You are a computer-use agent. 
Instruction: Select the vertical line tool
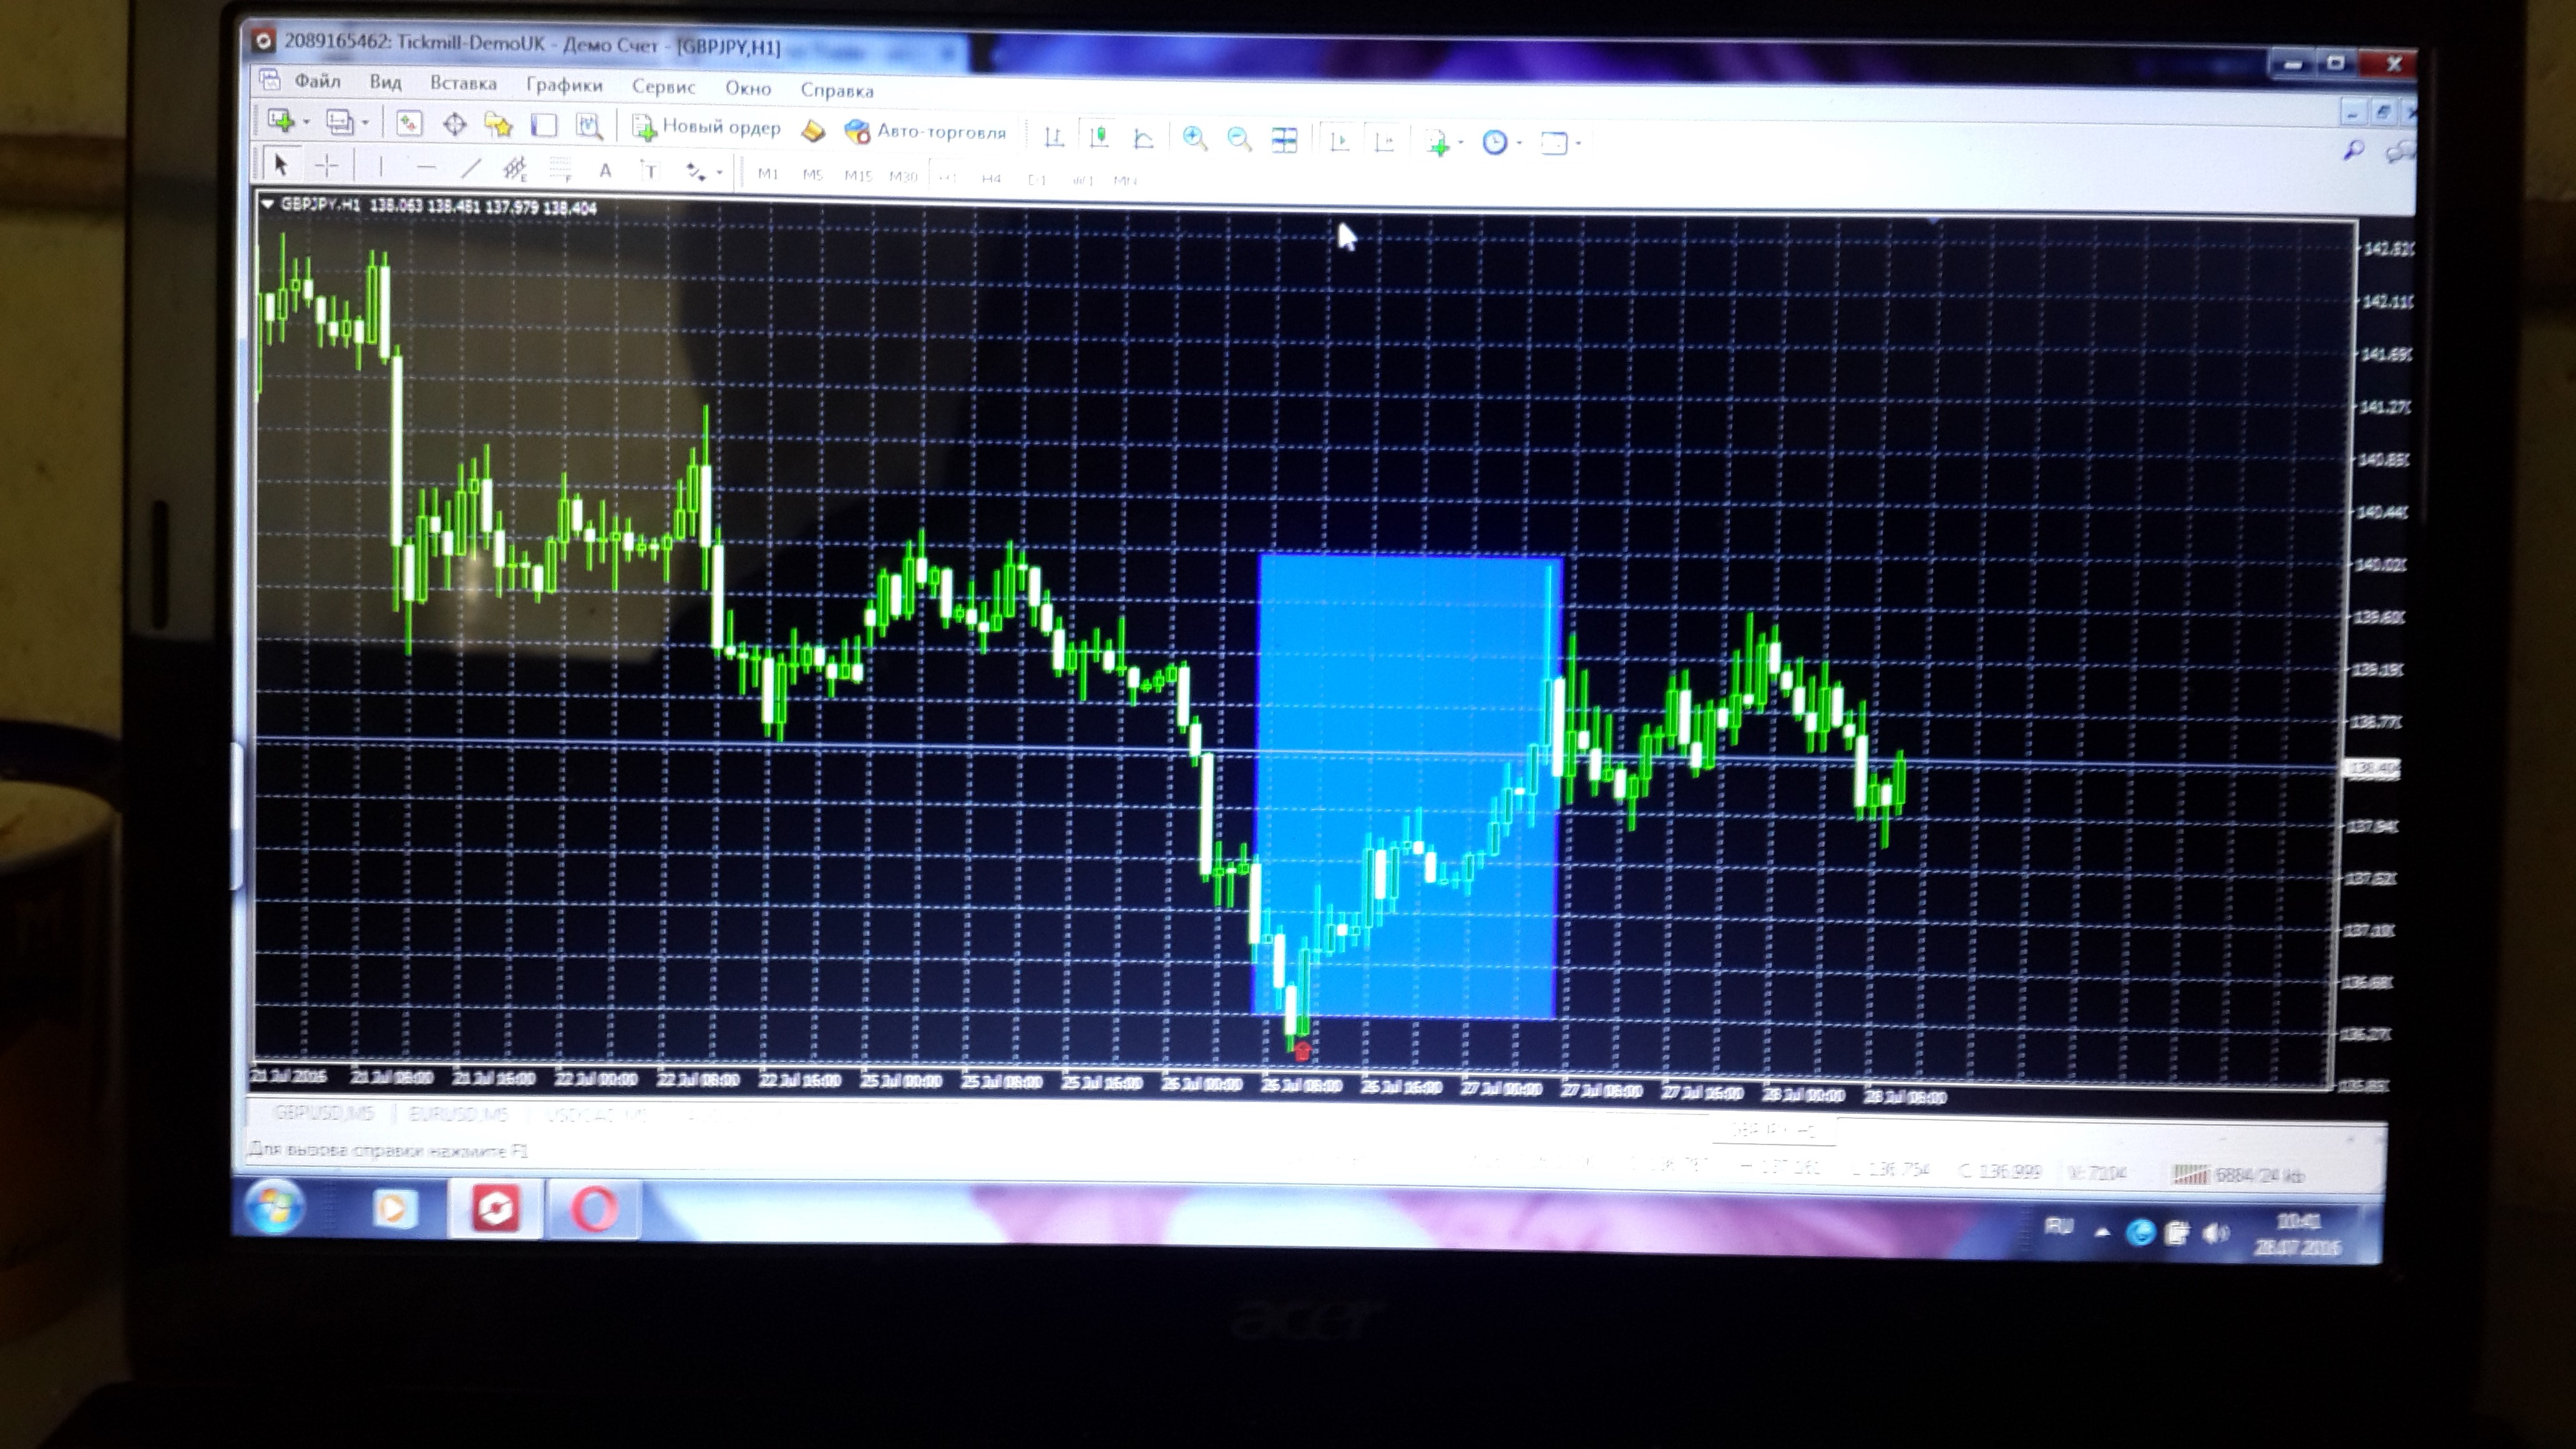(x=380, y=167)
